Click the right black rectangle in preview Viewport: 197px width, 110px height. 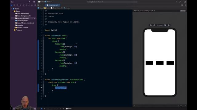coord(170,63)
